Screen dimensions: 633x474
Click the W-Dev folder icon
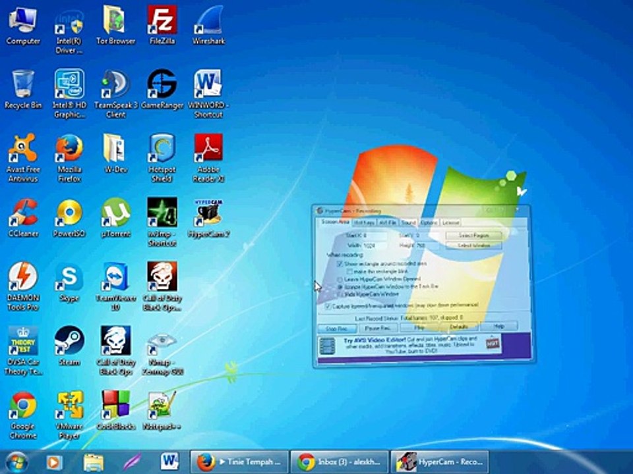click(x=115, y=154)
